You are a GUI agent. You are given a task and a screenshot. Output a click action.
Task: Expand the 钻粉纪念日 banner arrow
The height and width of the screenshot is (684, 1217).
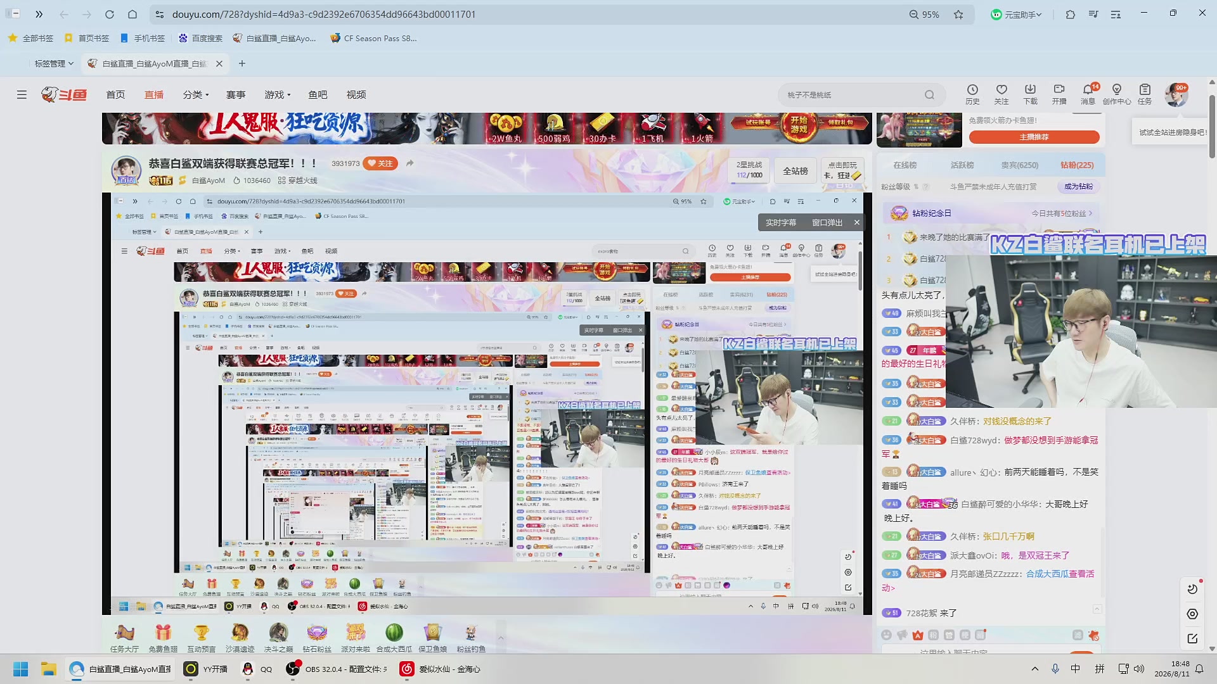point(1090,213)
